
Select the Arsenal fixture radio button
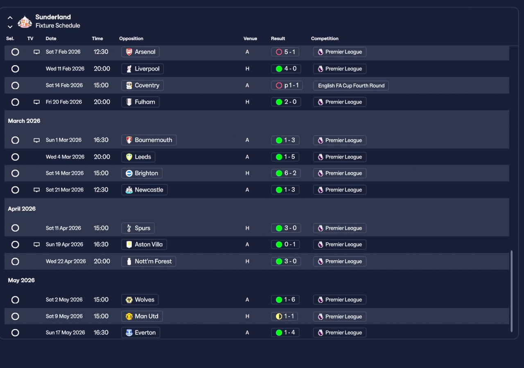tap(15, 52)
